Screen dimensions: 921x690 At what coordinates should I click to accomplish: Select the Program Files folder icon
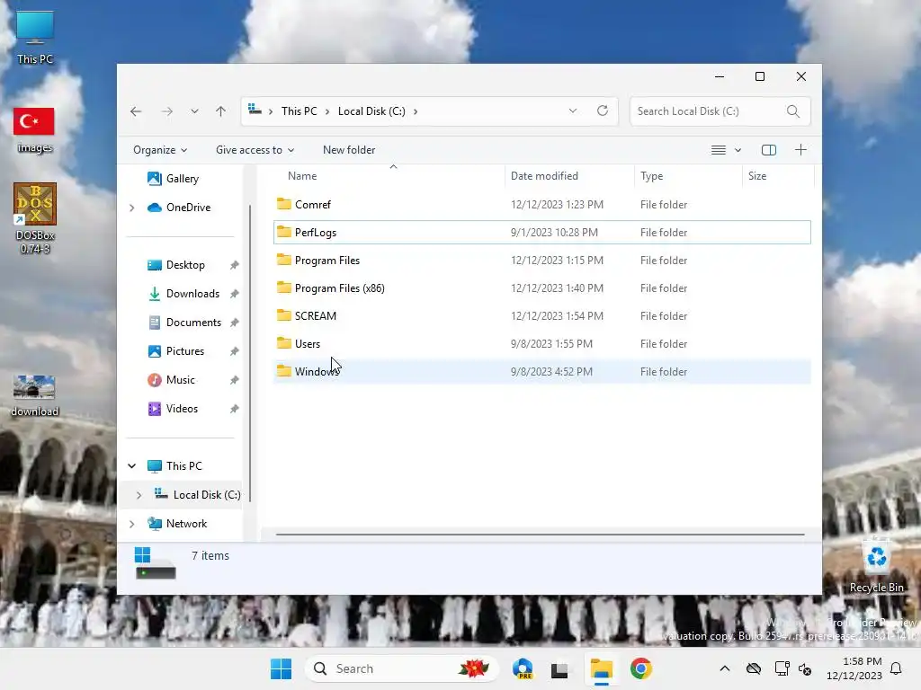[x=284, y=260]
